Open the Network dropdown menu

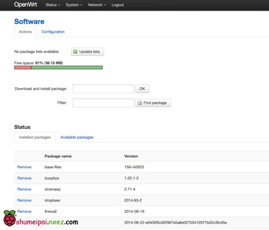(x=97, y=5)
